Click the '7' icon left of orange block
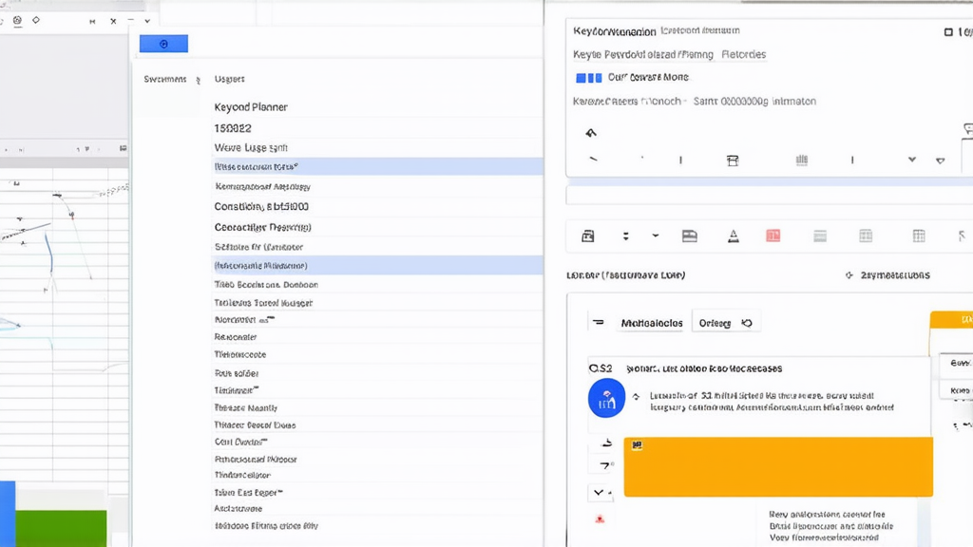The image size is (973, 547). click(x=605, y=465)
